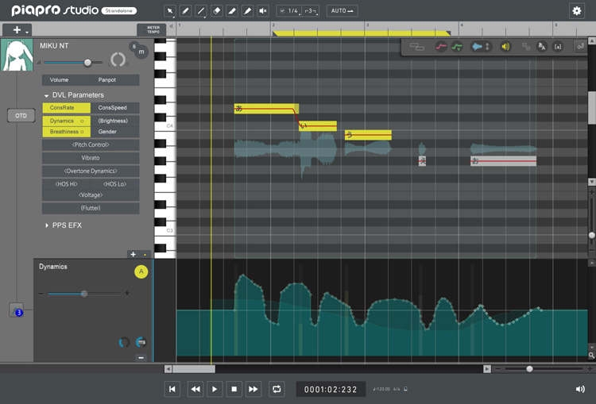Click the blue knob beside ms knob
The width and height of the screenshot is (596, 404).
pyautogui.click(x=124, y=342)
